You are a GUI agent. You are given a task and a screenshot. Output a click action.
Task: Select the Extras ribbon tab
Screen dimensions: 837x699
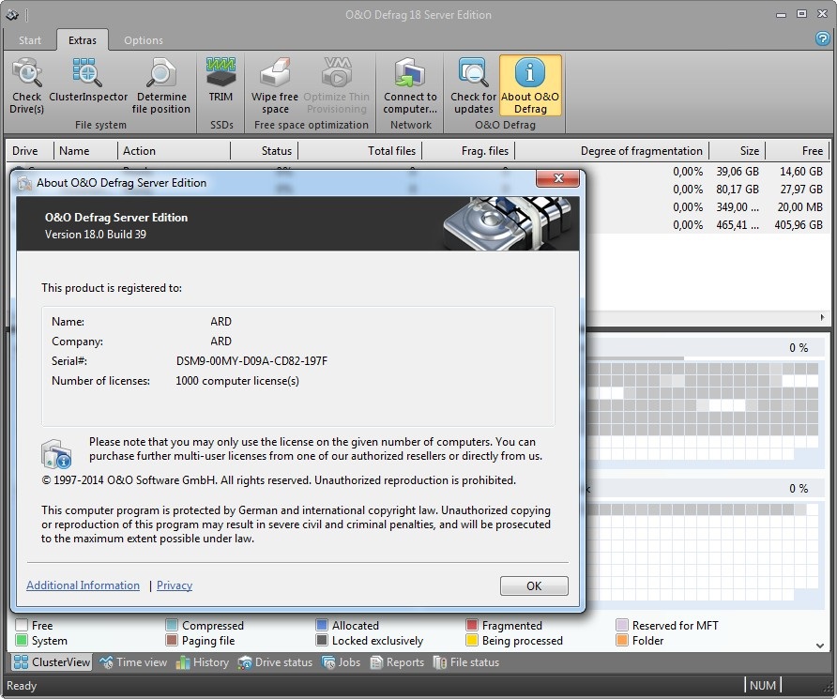[83, 40]
